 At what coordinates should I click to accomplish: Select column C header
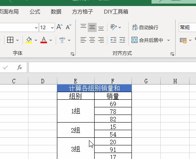(14, 81)
